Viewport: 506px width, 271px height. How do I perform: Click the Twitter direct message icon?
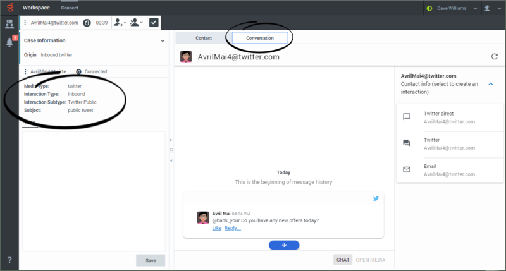pyautogui.click(x=407, y=117)
